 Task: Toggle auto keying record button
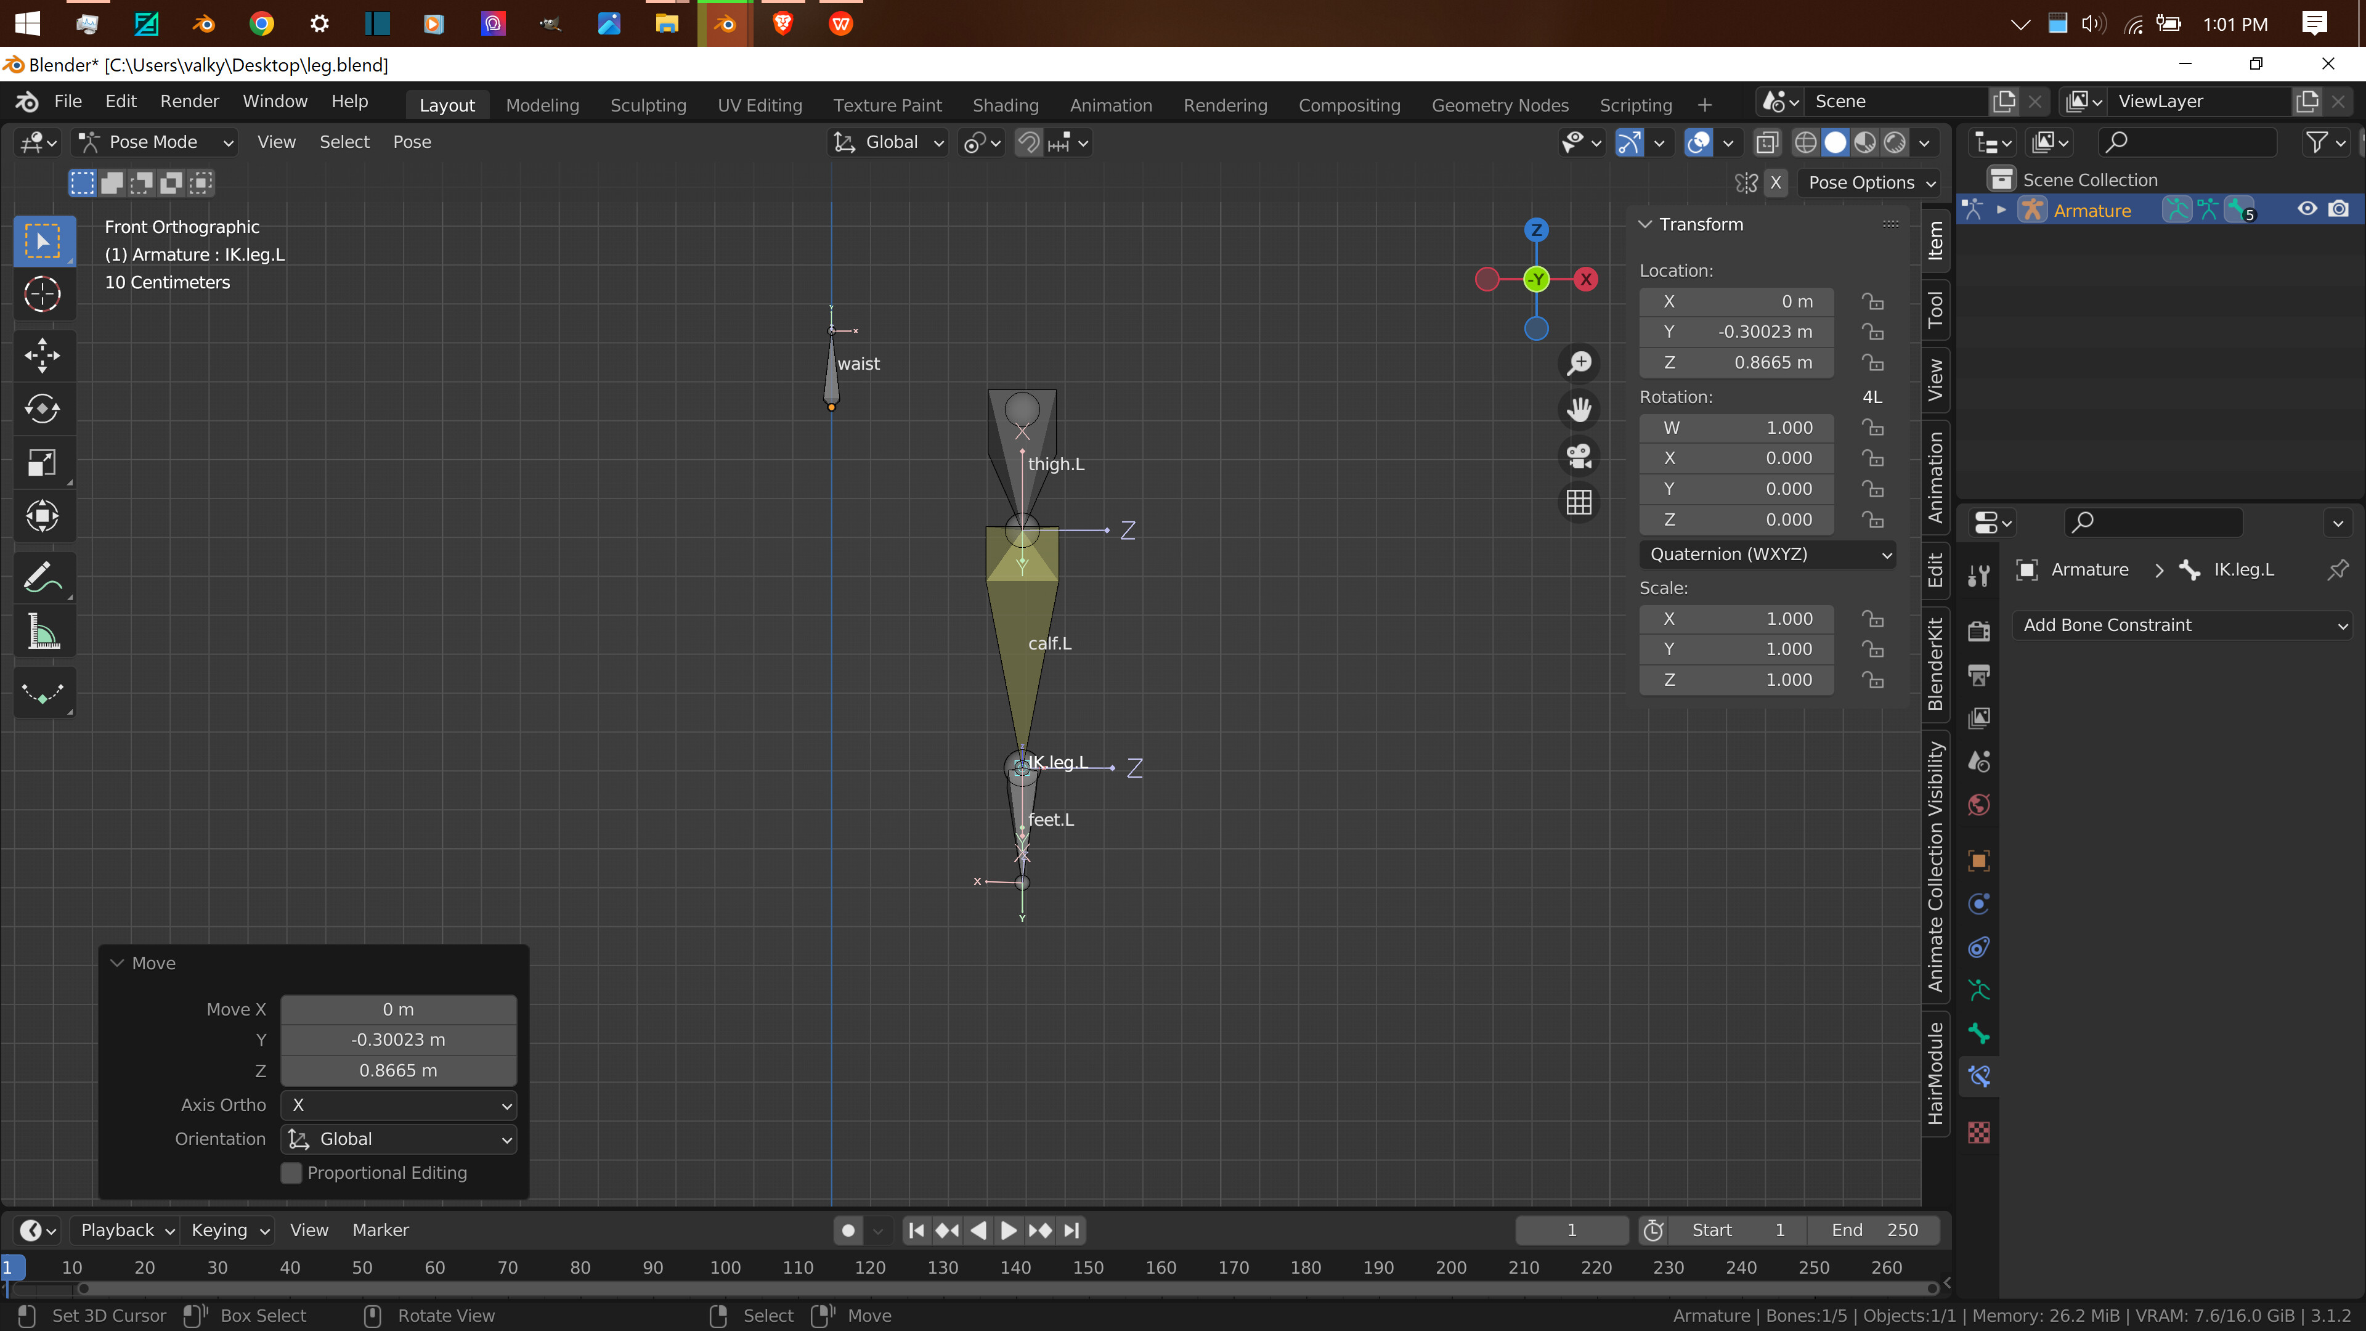pyautogui.click(x=848, y=1230)
